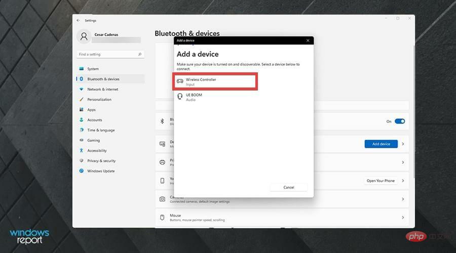Viewport: 456px width, 253px height.
Task: Click the Your Phone device icon
Action: 162,181
